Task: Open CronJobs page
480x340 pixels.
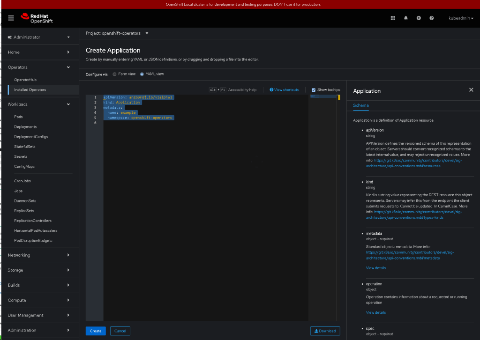Action: [x=22, y=181]
